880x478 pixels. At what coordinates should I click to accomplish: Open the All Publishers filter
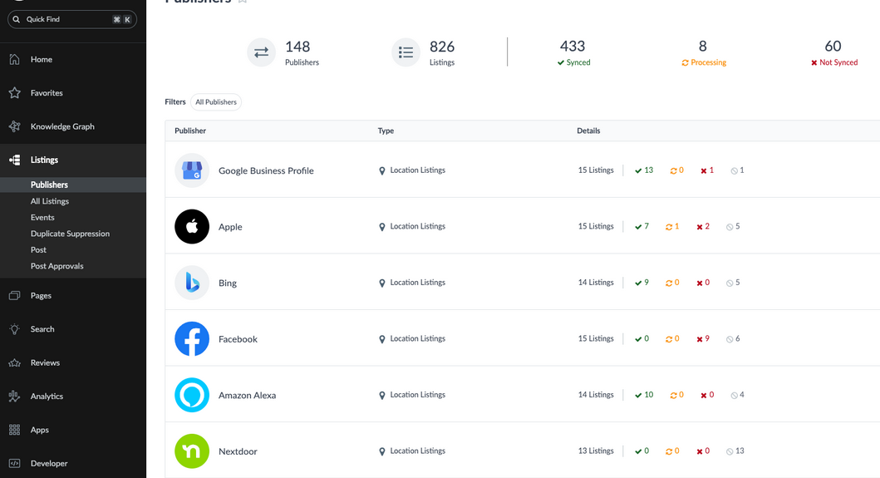click(x=216, y=102)
